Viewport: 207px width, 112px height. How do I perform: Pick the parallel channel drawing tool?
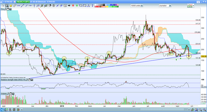pyautogui.click(x=38, y=6)
